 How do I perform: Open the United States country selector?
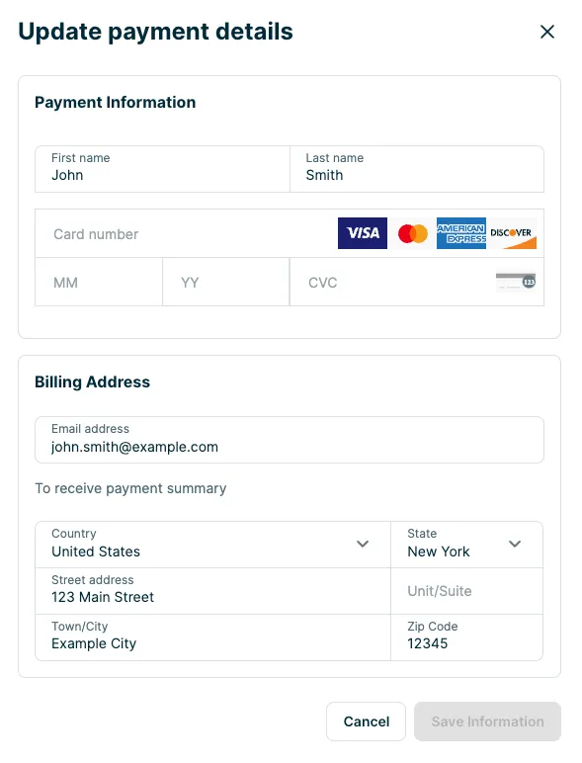(212, 545)
